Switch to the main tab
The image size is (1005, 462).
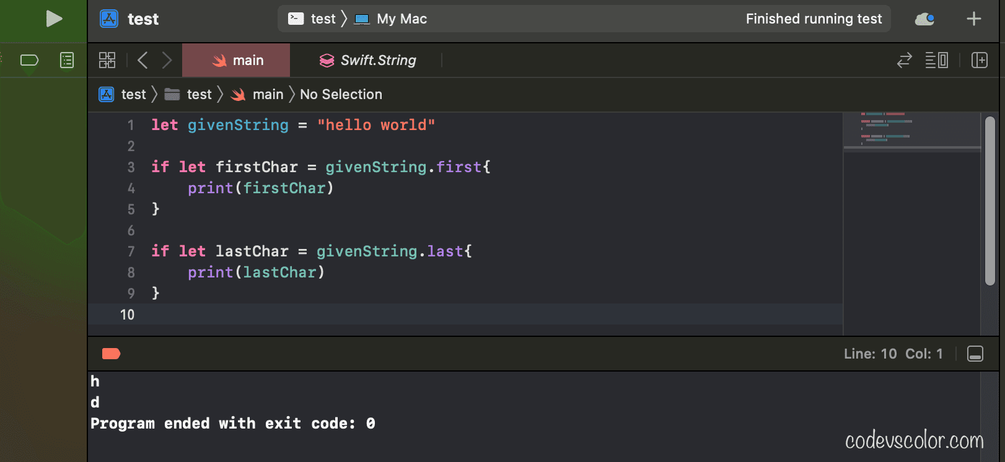tap(237, 60)
